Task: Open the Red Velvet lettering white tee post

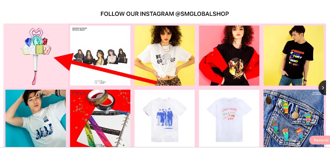Action: click(x=229, y=118)
